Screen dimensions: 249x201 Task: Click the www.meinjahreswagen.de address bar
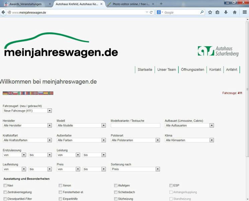coord(79,12)
